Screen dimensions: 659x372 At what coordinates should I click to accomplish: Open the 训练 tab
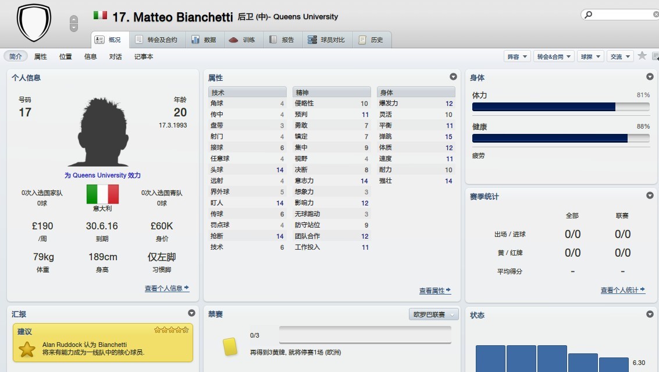click(243, 40)
